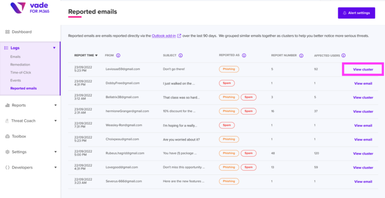Click the bell icon in Alert settings
The height and width of the screenshot is (198, 385).
pyautogui.click(x=345, y=13)
